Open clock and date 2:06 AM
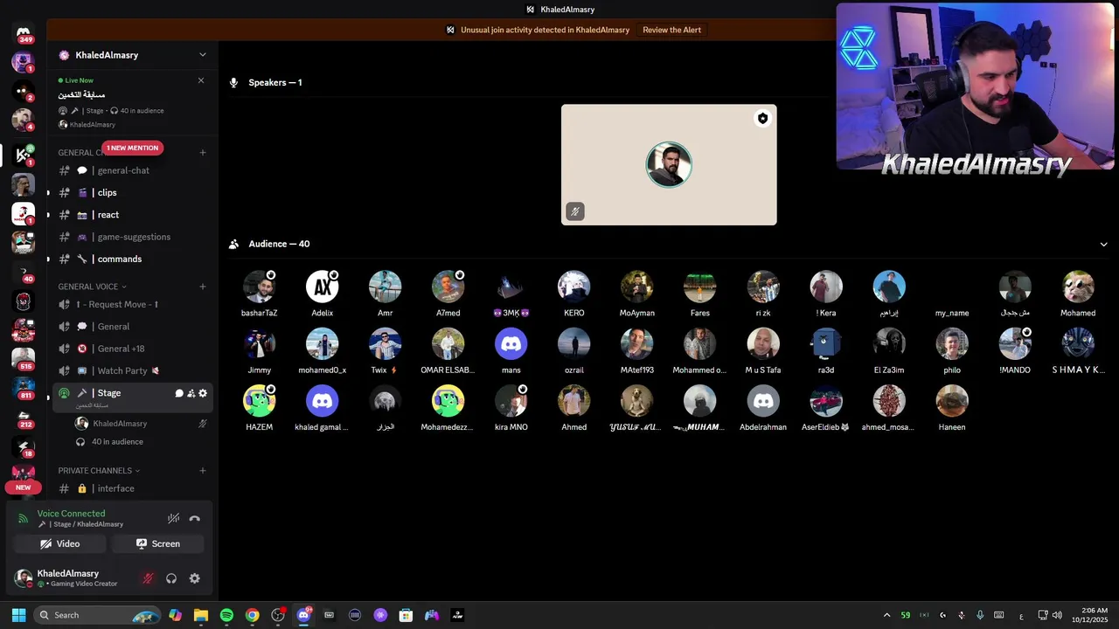Image resolution: width=1119 pixels, height=629 pixels. [x=1088, y=615]
